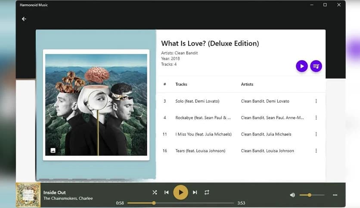
Task: Click Artists: Clean Bandit text
Action: click(179, 53)
